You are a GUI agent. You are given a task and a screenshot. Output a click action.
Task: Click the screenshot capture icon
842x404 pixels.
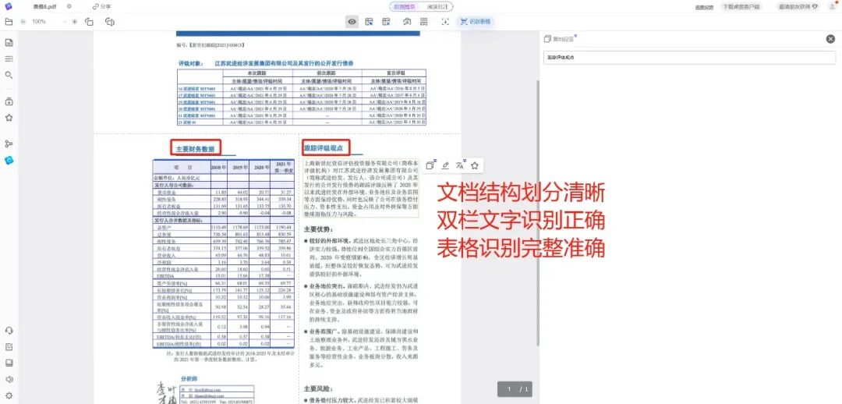tap(408, 22)
